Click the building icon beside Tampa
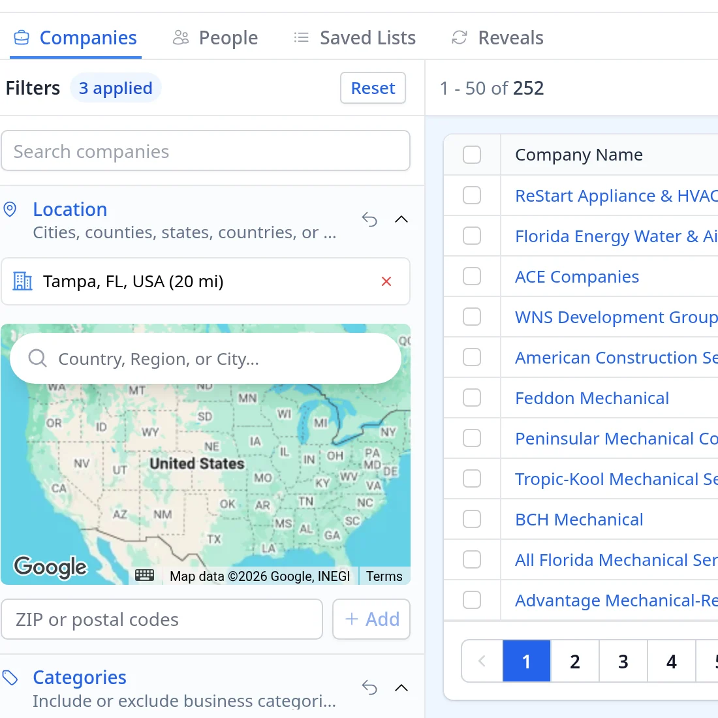 pyautogui.click(x=22, y=281)
